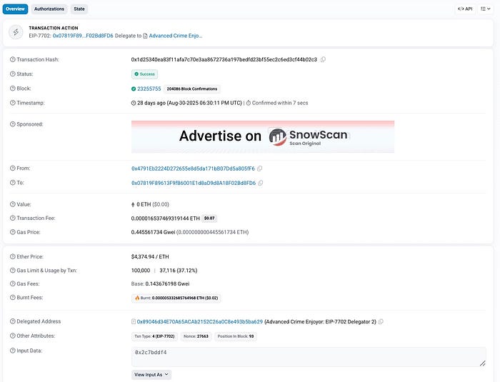Image resolution: width=500 pixels, height=382 pixels.
Task: Copy the transaction hash to clipboard
Action: tap(323, 59)
